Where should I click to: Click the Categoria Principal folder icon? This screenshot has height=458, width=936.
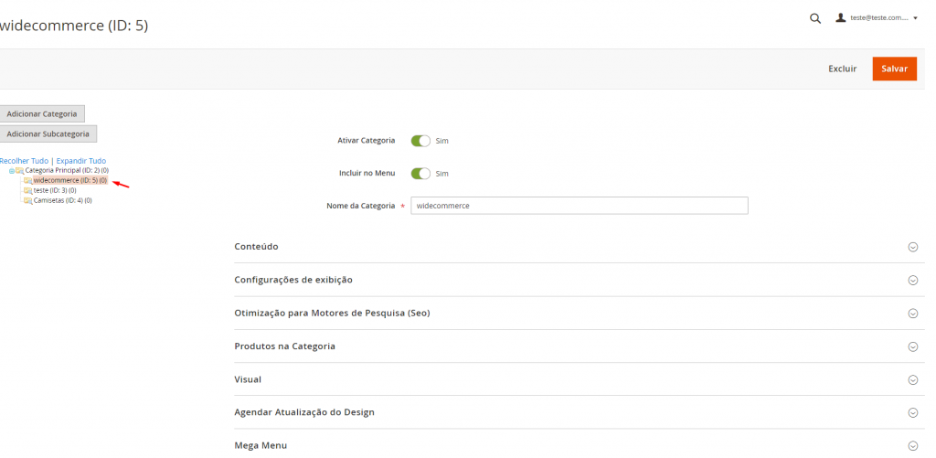click(20, 170)
